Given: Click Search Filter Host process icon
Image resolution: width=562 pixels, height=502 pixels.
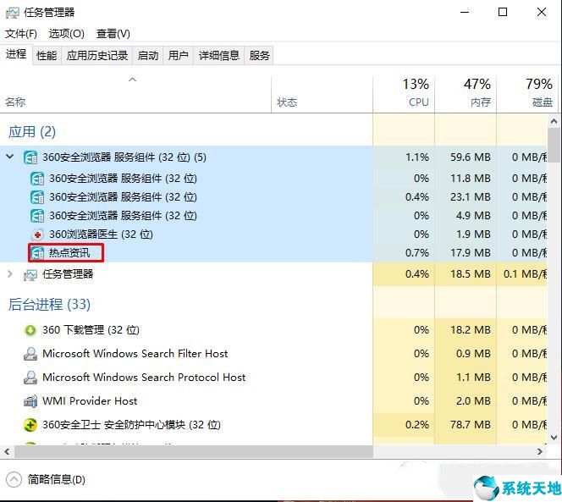Looking at the screenshot, I should tap(30, 354).
